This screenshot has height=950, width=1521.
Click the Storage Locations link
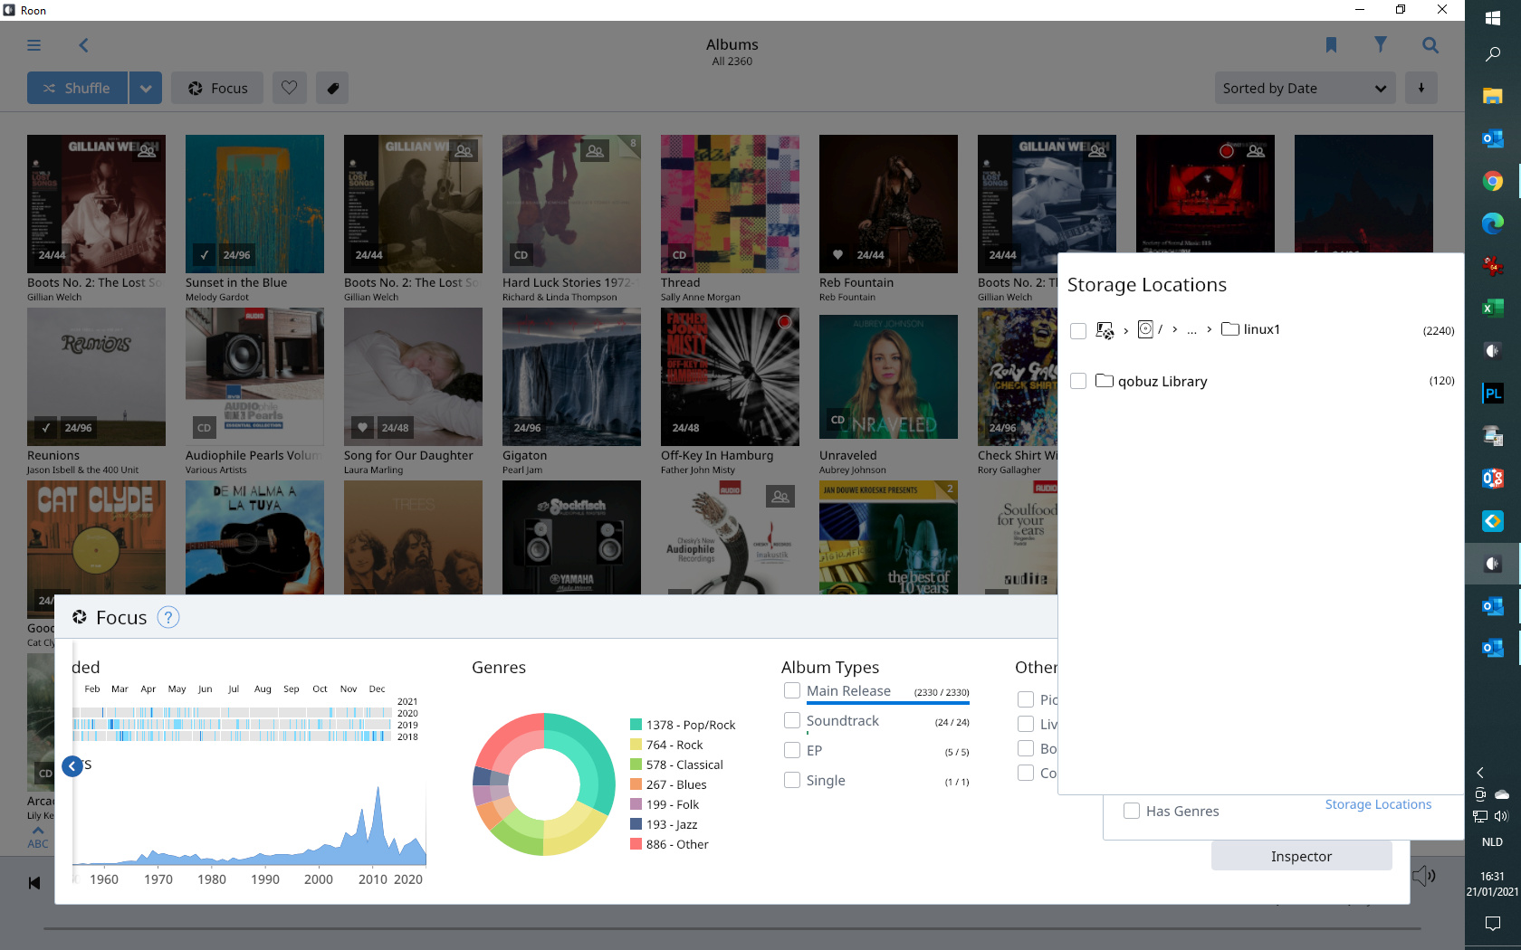click(x=1378, y=804)
